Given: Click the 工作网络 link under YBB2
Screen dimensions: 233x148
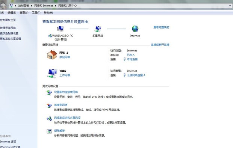Looking at the screenshot, I should pyautogui.click(x=65, y=75).
